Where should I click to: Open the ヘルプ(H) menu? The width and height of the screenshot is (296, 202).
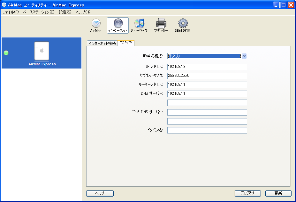(83, 12)
